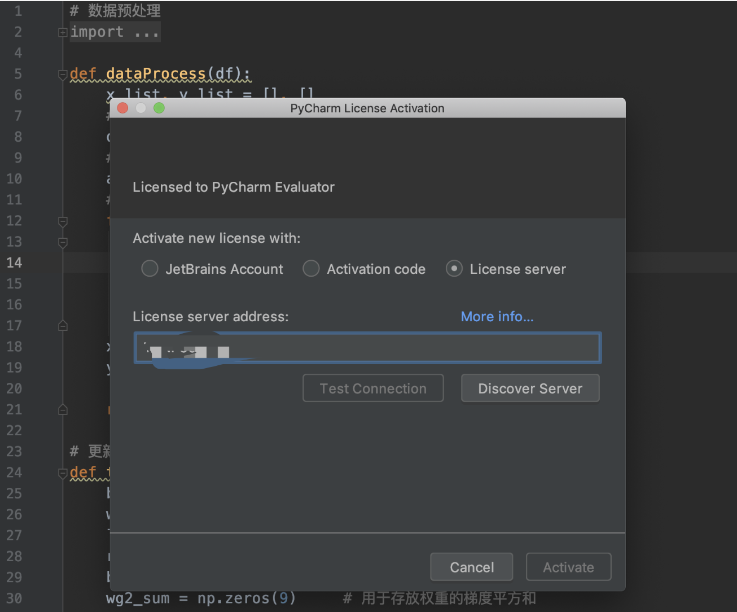Expand the collapsed import statement
This screenshot has width=737, height=612.
[62, 32]
